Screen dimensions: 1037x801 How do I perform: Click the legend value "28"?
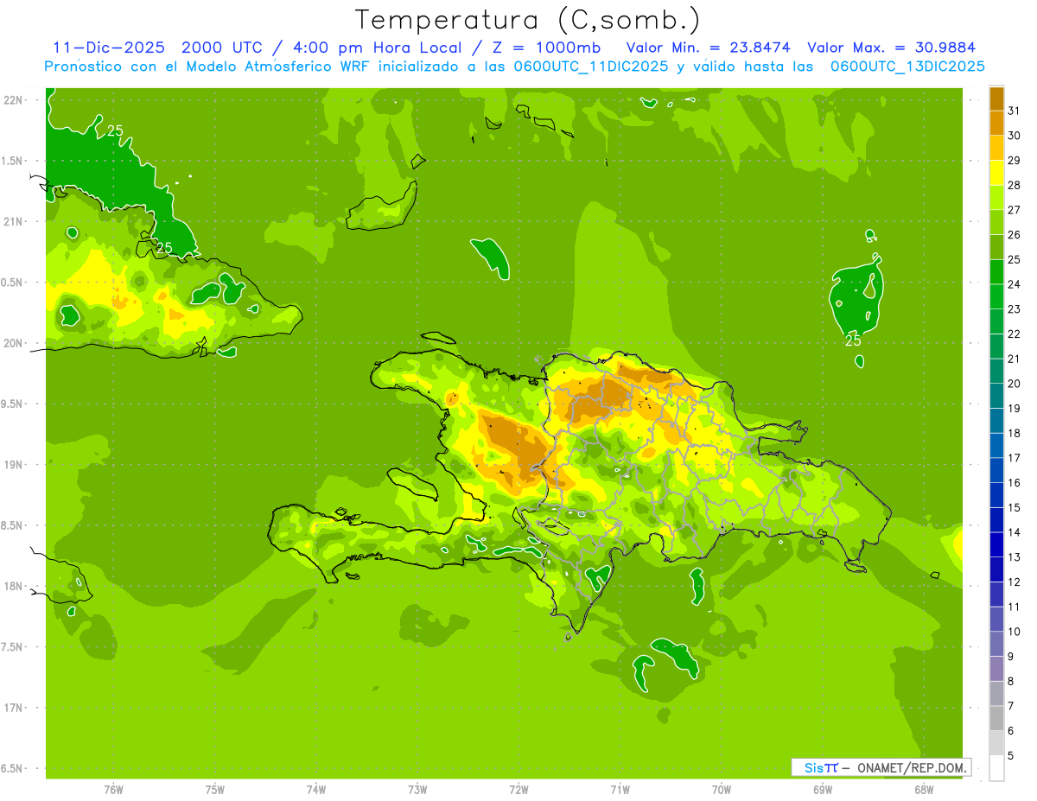click(x=1014, y=185)
